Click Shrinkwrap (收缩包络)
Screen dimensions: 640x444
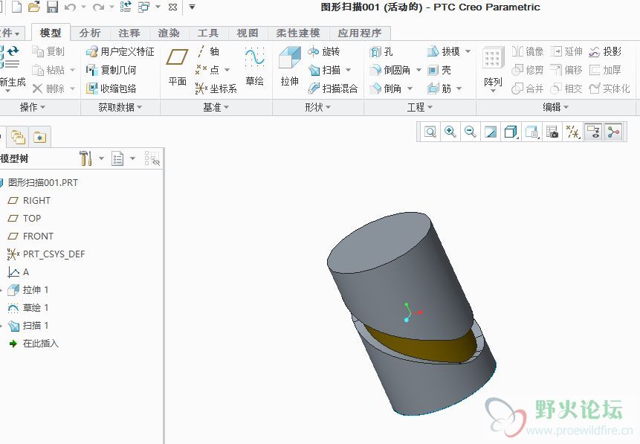tap(111, 89)
